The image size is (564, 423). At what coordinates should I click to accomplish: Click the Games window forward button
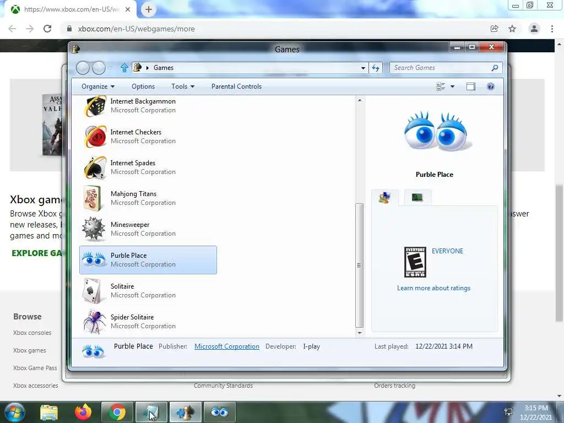99,68
